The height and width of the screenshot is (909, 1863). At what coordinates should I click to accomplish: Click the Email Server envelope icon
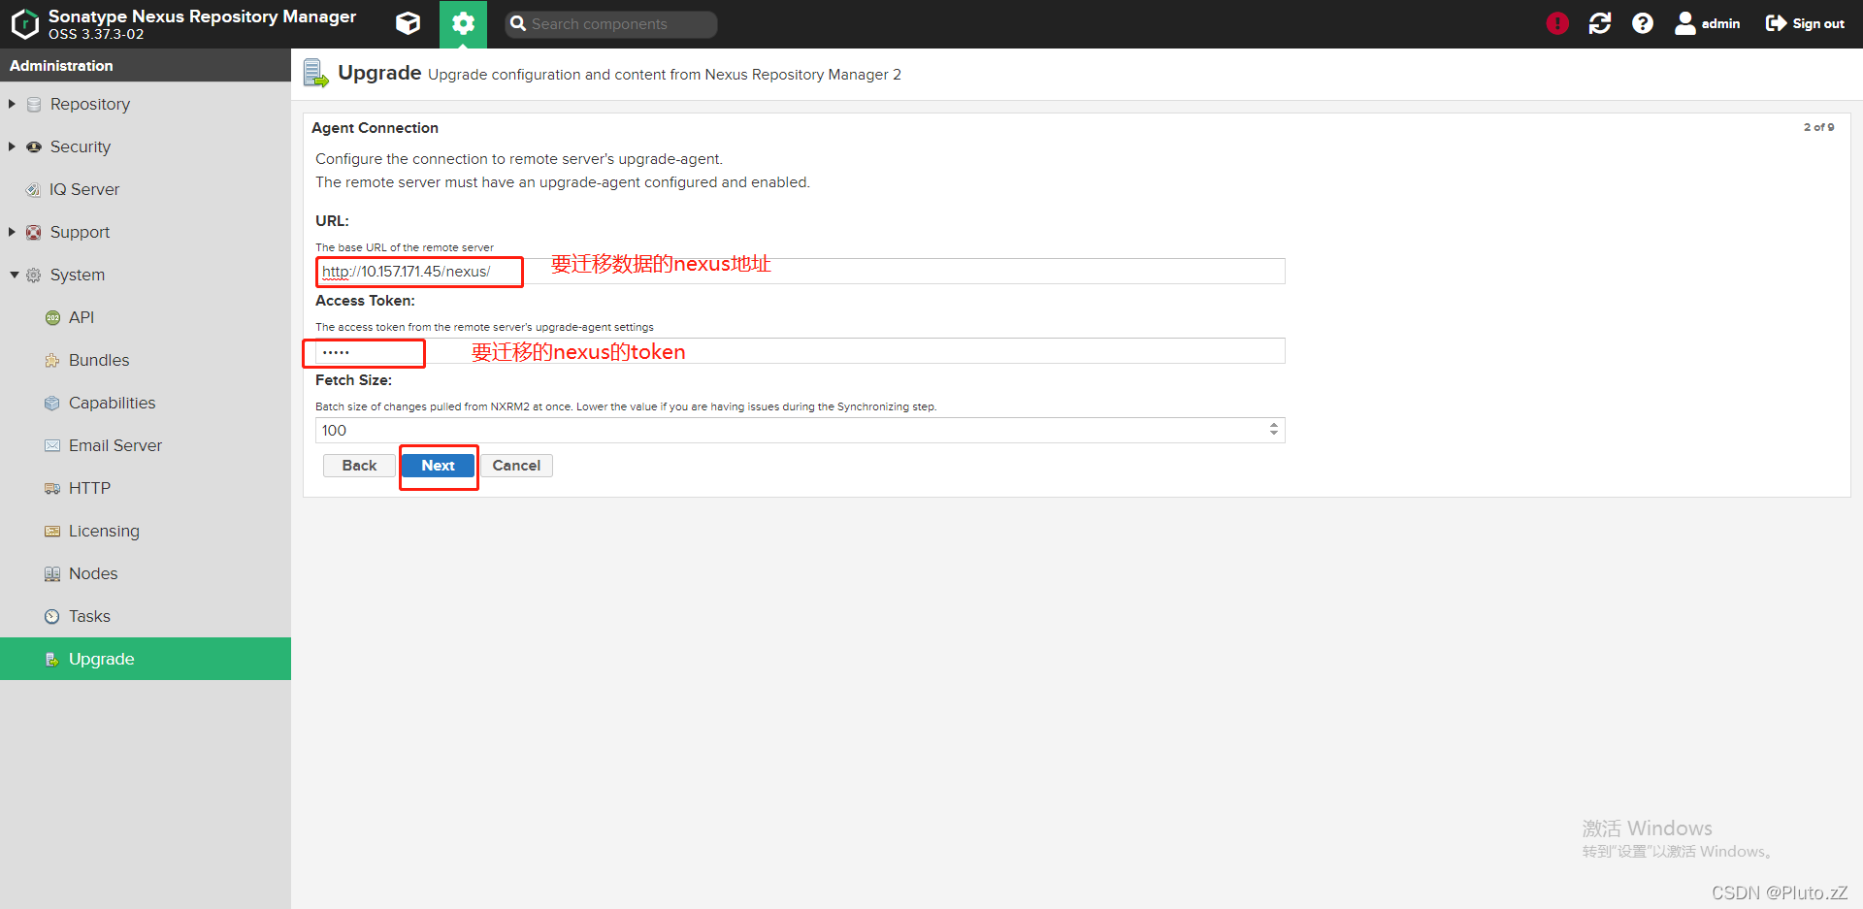tap(52, 445)
